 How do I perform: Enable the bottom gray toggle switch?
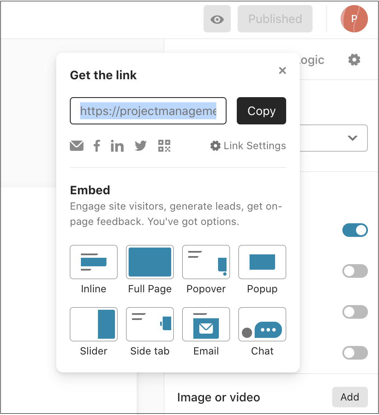point(355,352)
